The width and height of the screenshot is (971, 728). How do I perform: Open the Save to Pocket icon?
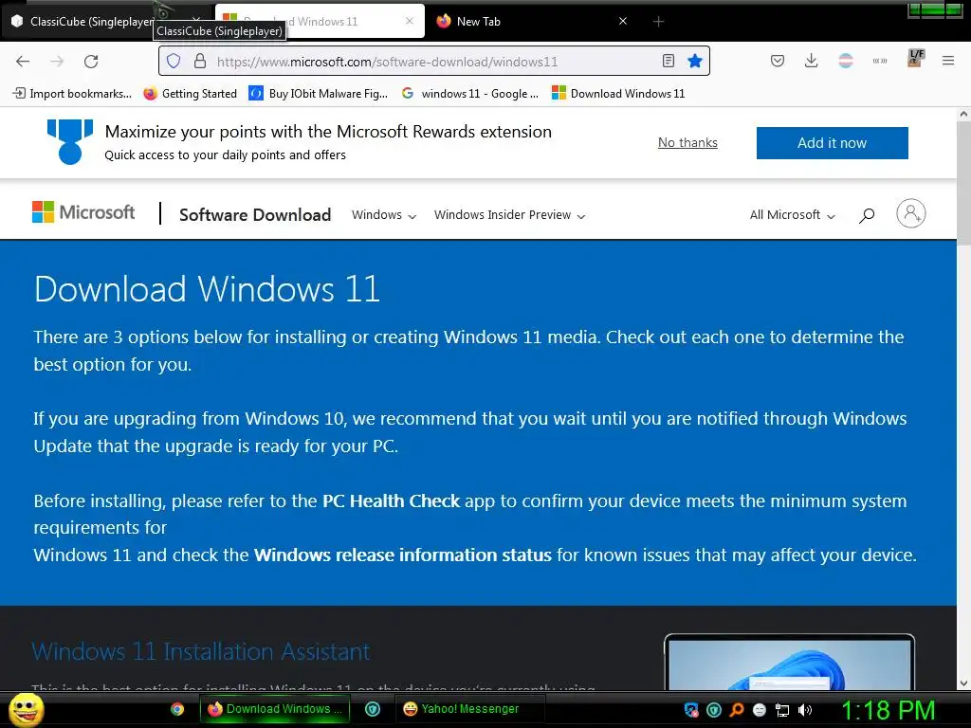778,61
